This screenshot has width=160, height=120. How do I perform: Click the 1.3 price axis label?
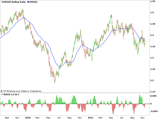coord(152,58)
